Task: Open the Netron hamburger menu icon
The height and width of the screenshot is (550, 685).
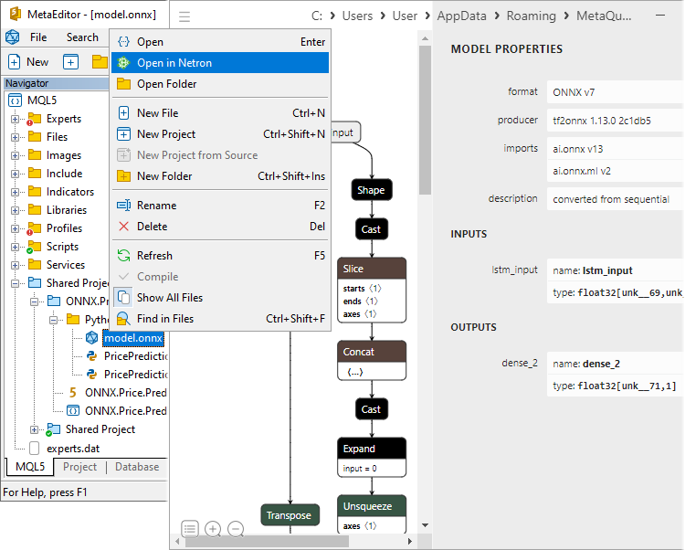Action: (184, 16)
